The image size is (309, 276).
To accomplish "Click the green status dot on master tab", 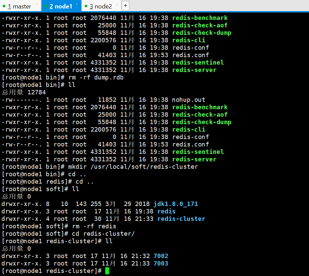I will [4, 6].
